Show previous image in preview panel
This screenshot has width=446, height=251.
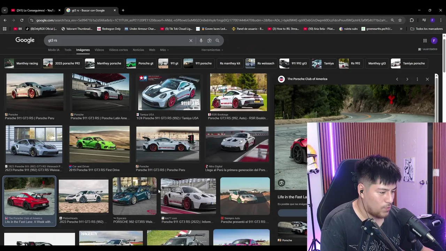pyautogui.click(x=397, y=79)
